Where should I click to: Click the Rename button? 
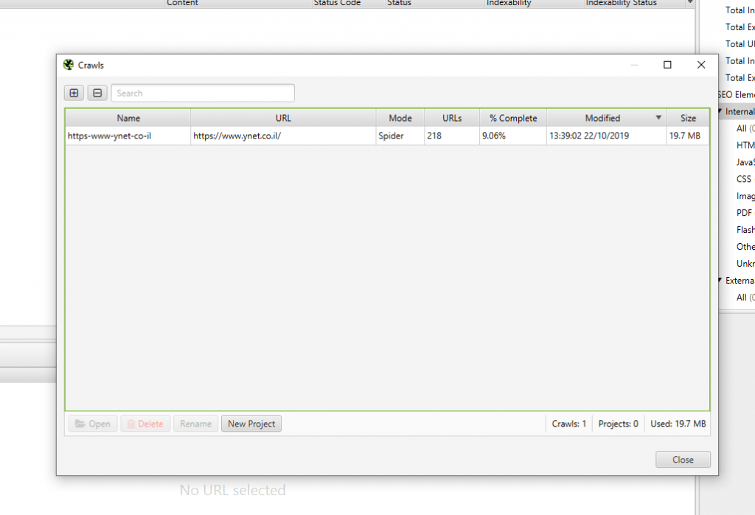tap(196, 424)
